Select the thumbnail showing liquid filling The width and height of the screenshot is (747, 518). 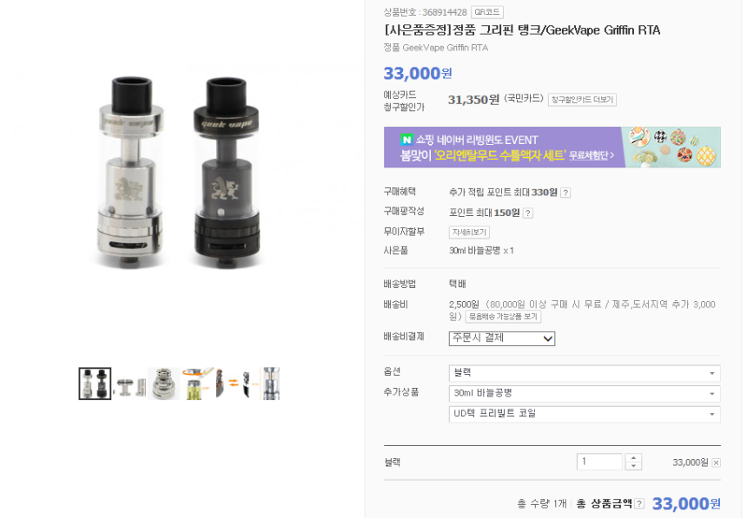click(x=197, y=384)
